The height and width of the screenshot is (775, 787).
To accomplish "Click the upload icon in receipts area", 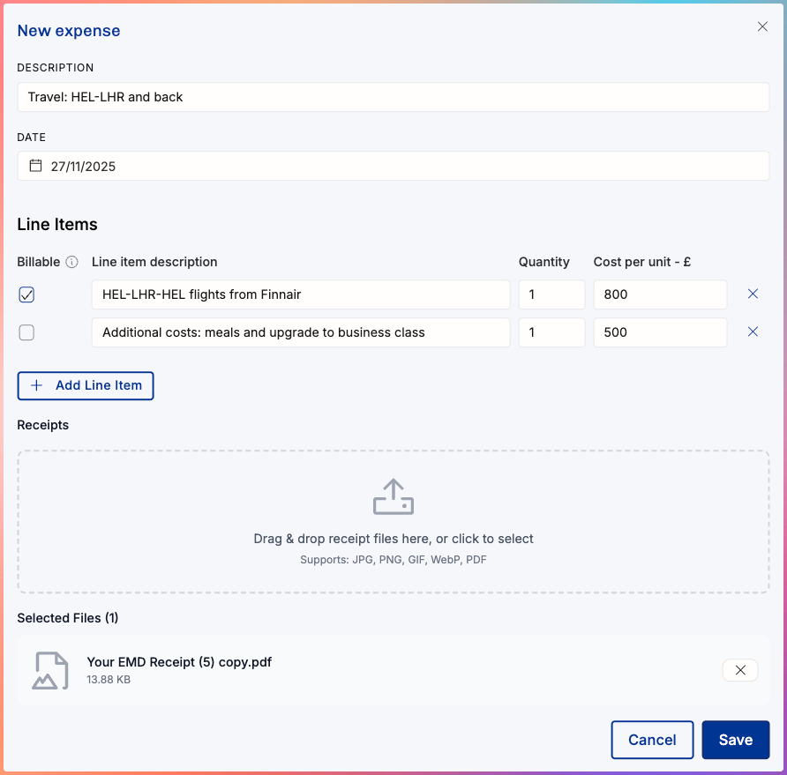I will [393, 497].
